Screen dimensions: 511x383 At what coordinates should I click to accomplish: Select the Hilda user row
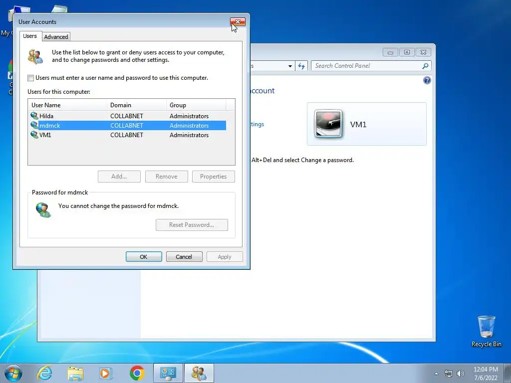[127, 116]
